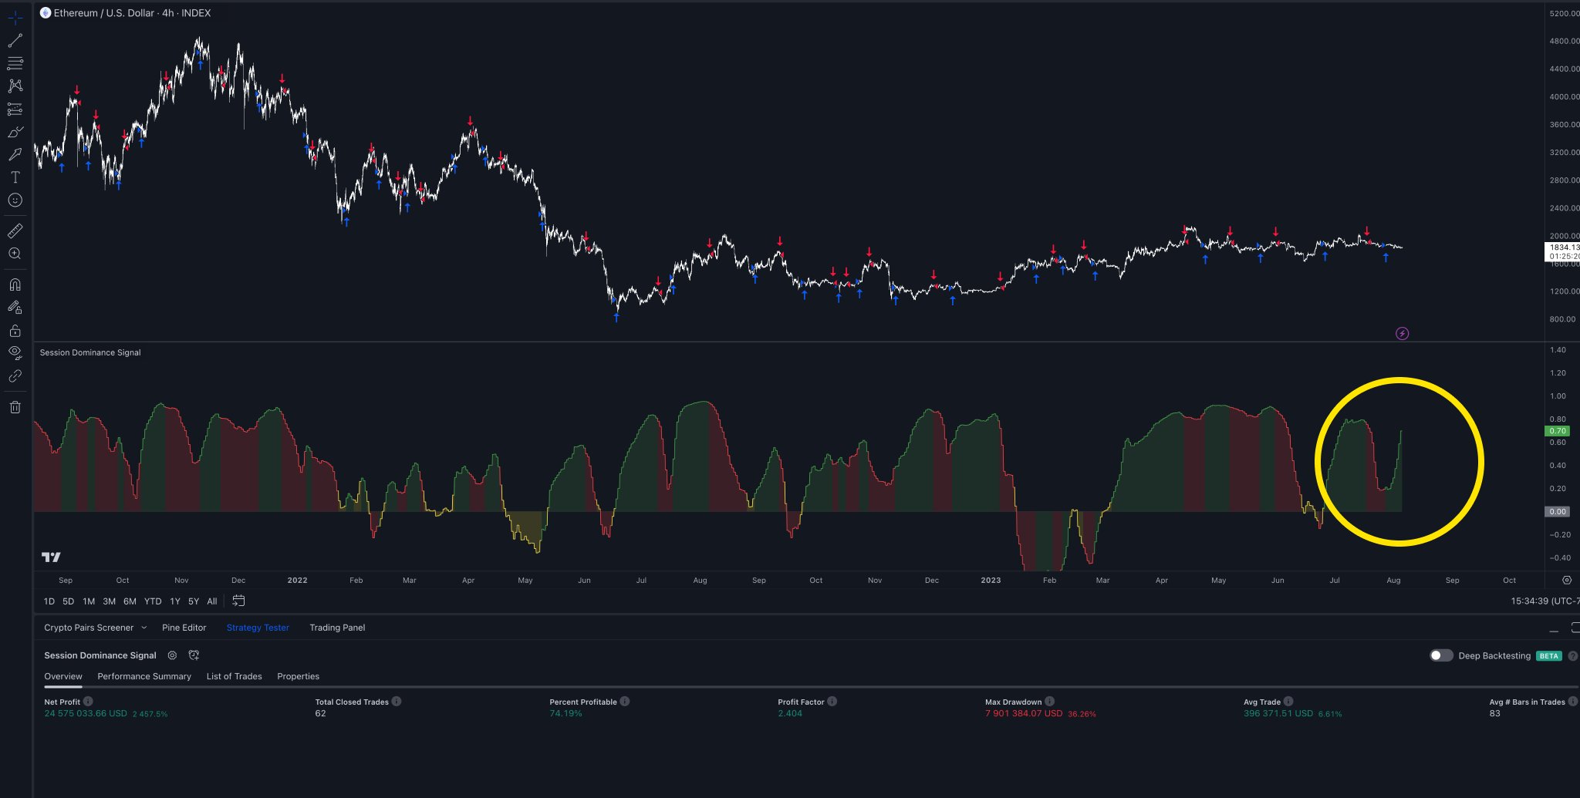Set chart range to 1Y

(174, 601)
